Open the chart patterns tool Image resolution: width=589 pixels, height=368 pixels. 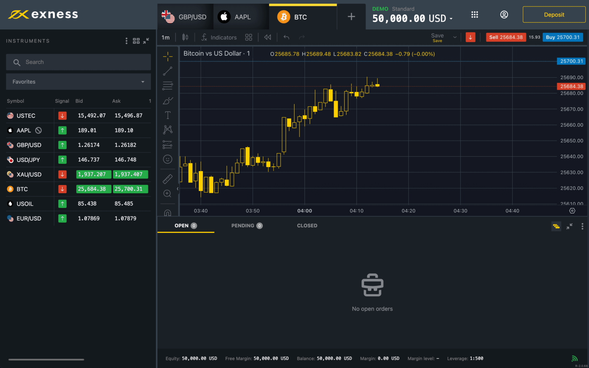(x=167, y=130)
